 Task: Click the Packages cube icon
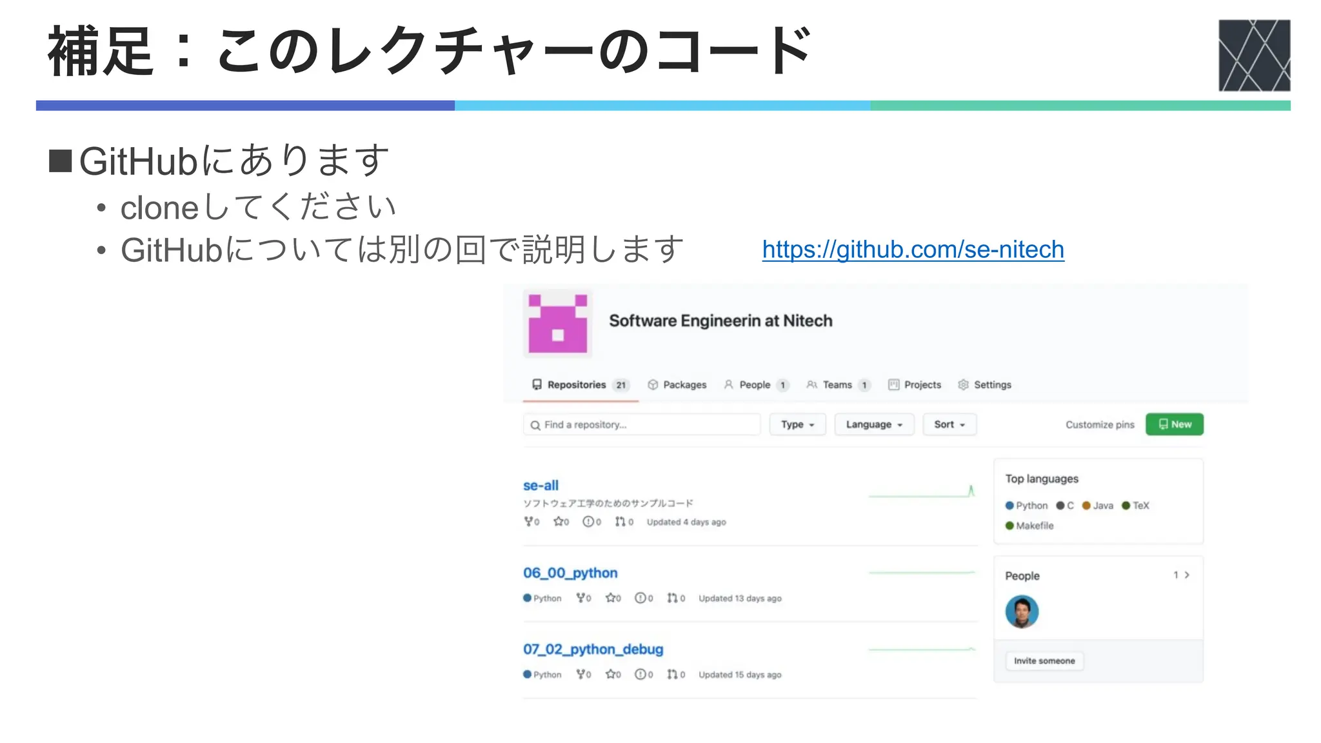tap(653, 385)
